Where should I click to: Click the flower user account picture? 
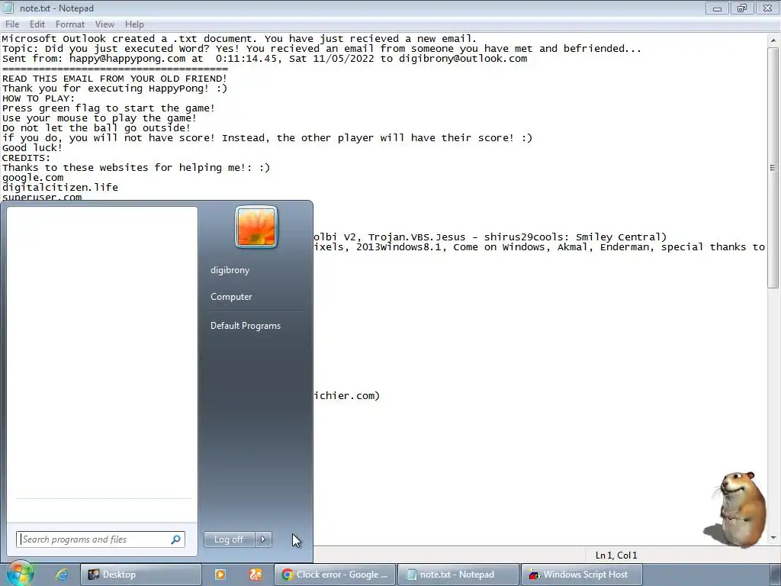[256, 227]
